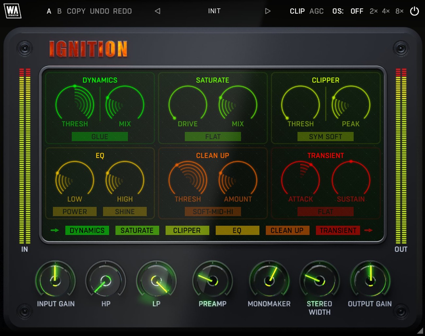Toggle the CLIP indicator
The image size is (425, 336).
[297, 11]
